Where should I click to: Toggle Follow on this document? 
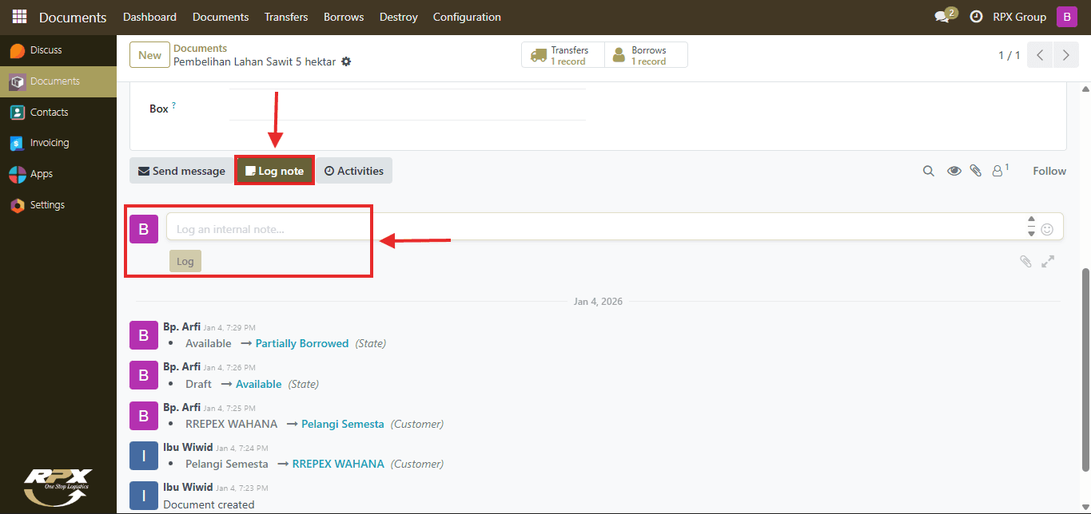pyautogui.click(x=1049, y=171)
